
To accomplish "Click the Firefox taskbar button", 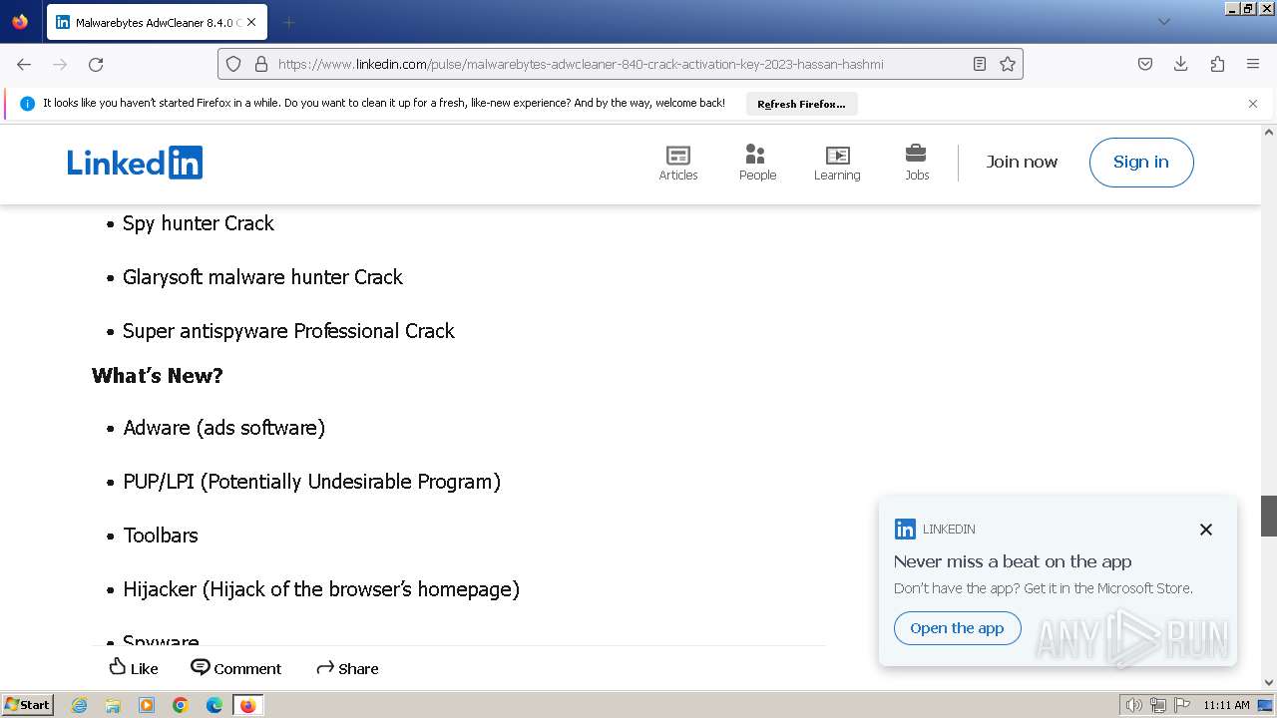I will coord(247,705).
